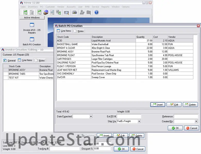
Task: Click the green invoice sheet toolbar icon
Action: click(25, 12)
